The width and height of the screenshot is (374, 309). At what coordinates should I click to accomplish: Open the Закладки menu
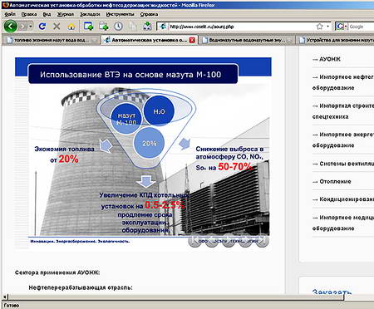(90, 14)
